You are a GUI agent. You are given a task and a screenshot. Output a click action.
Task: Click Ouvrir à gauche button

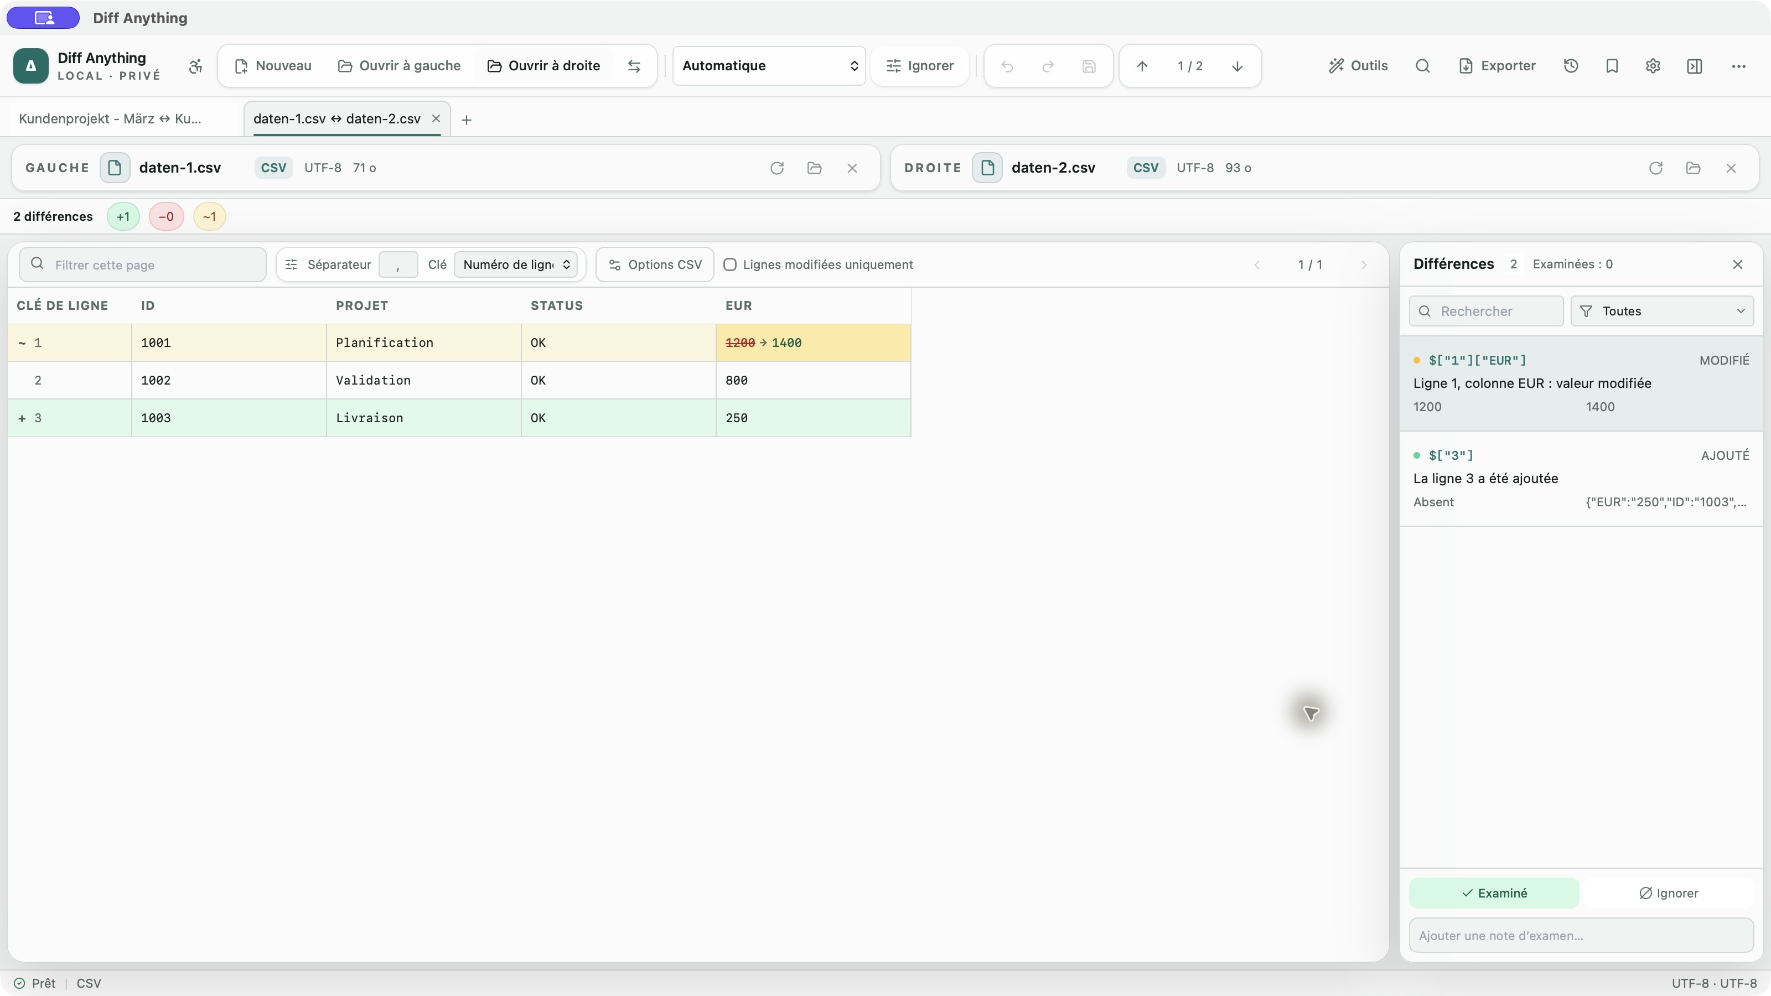point(400,66)
